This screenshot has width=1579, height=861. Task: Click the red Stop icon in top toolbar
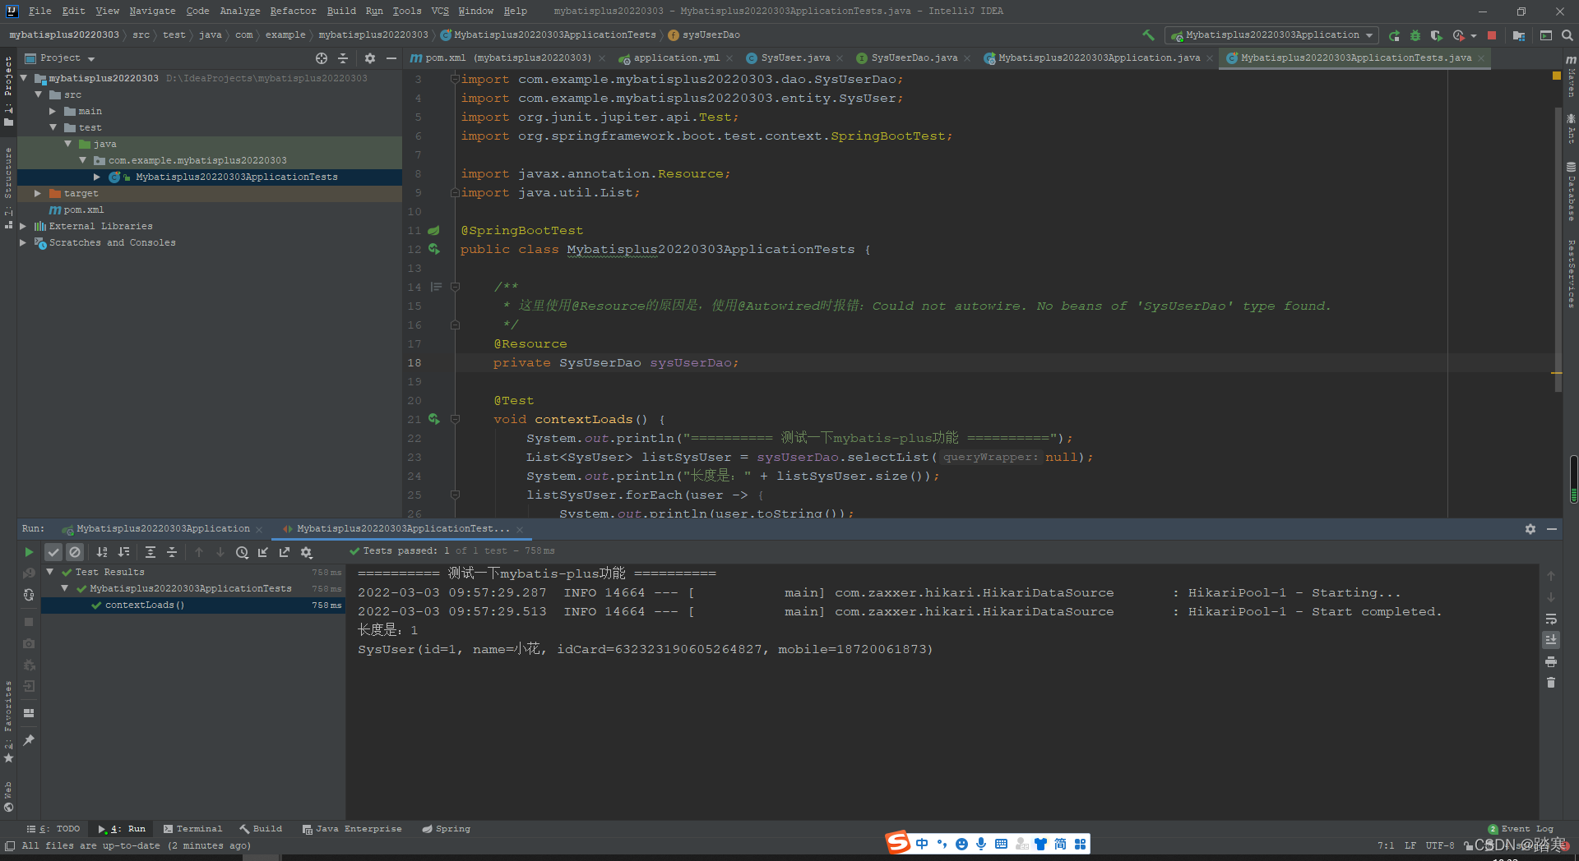pos(1492,35)
